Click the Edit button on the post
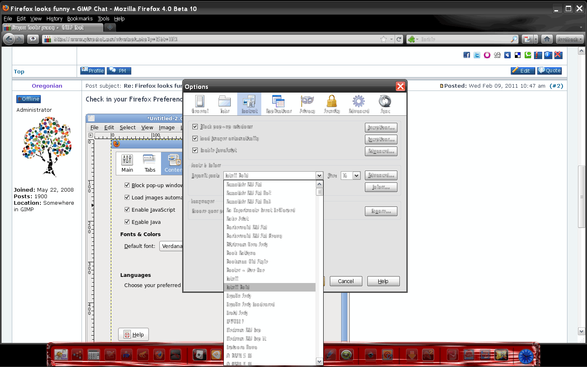Viewport: 587px width, 367px height. tap(523, 71)
